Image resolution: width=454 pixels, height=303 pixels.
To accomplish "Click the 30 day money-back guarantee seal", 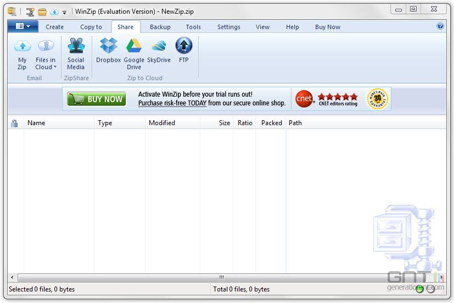I will click(x=377, y=99).
